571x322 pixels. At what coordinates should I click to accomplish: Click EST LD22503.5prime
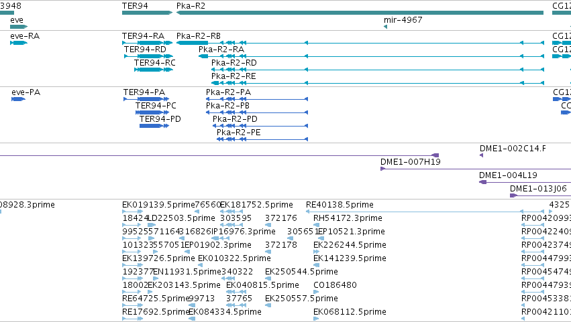(x=181, y=218)
